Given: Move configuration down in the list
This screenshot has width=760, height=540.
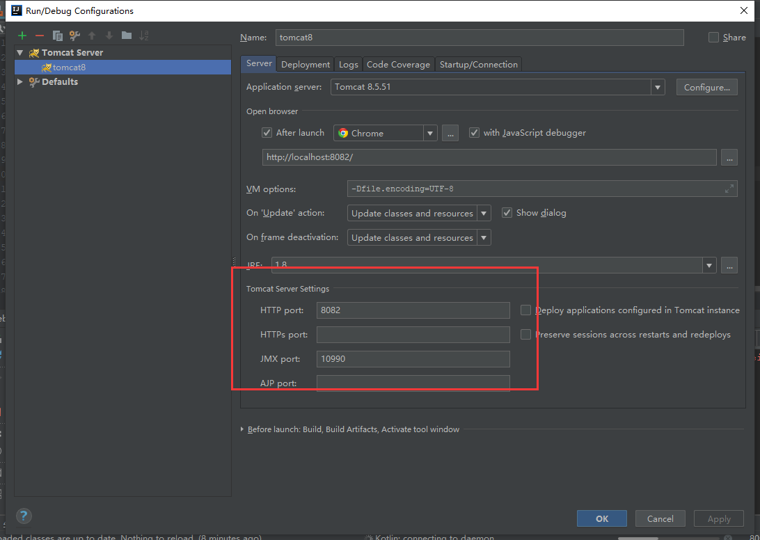Looking at the screenshot, I should 109,35.
